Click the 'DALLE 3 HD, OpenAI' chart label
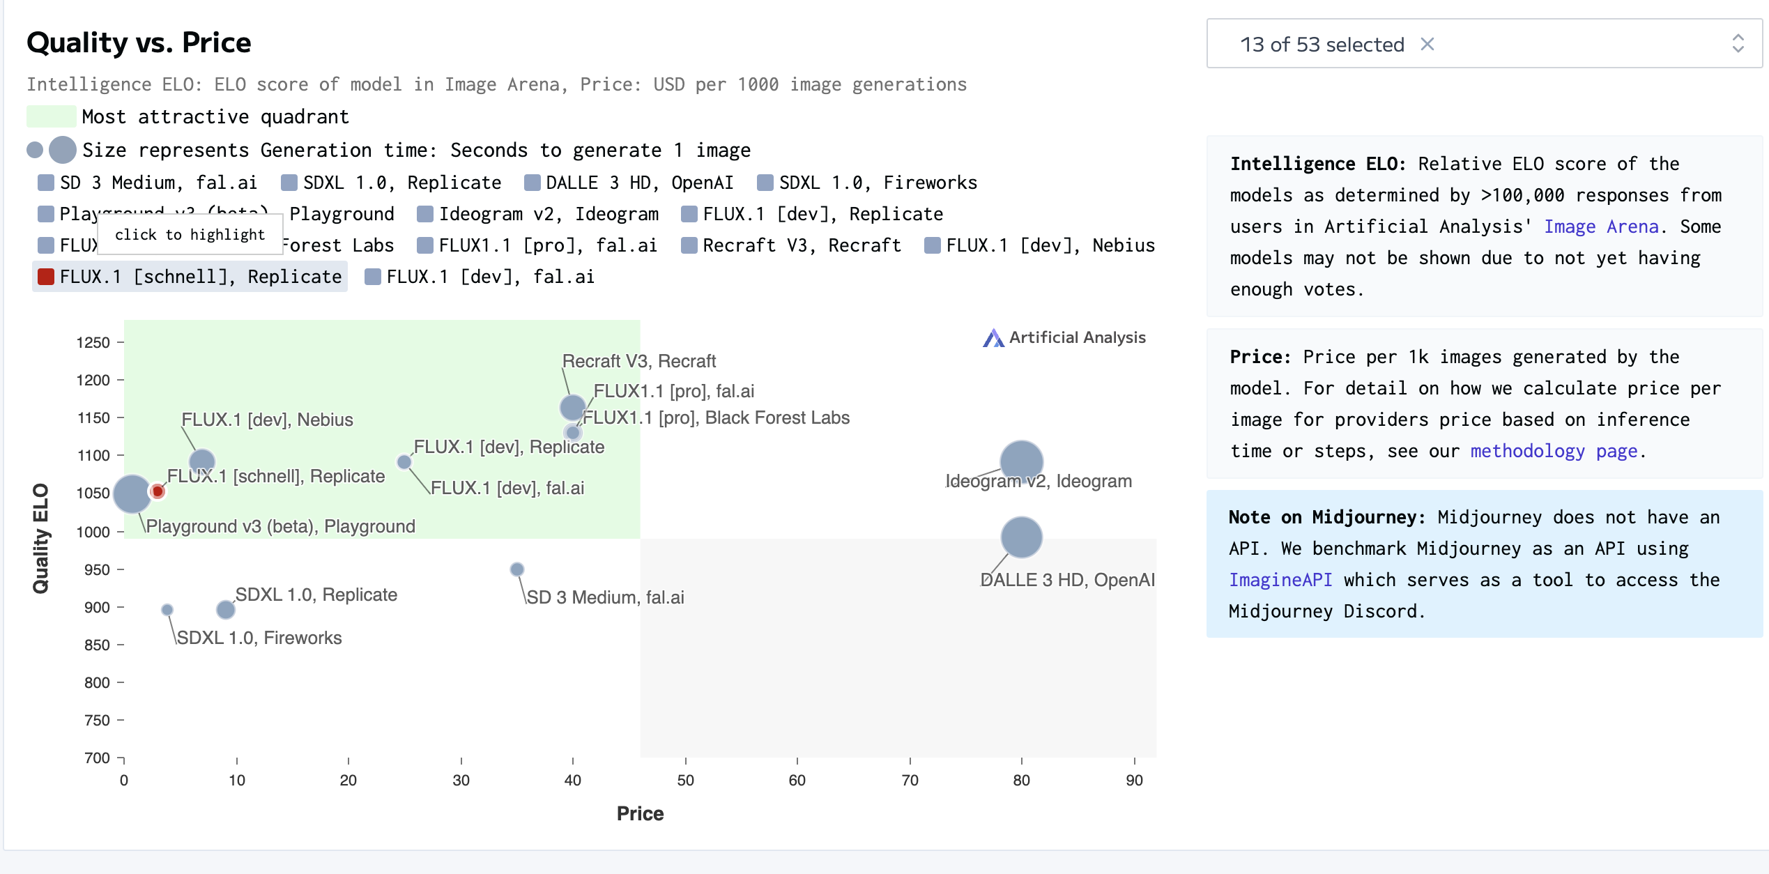The width and height of the screenshot is (1769, 874). (x=1067, y=580)
